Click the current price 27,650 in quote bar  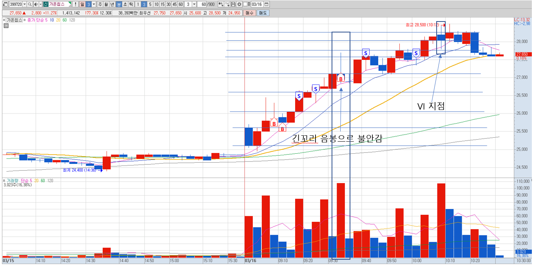click(x=15, y=13)
